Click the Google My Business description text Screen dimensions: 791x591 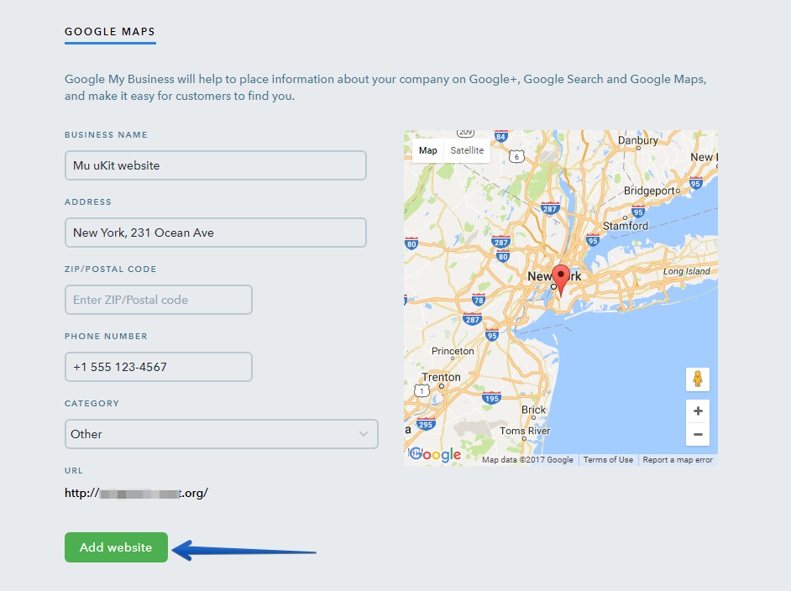(385, 87)
